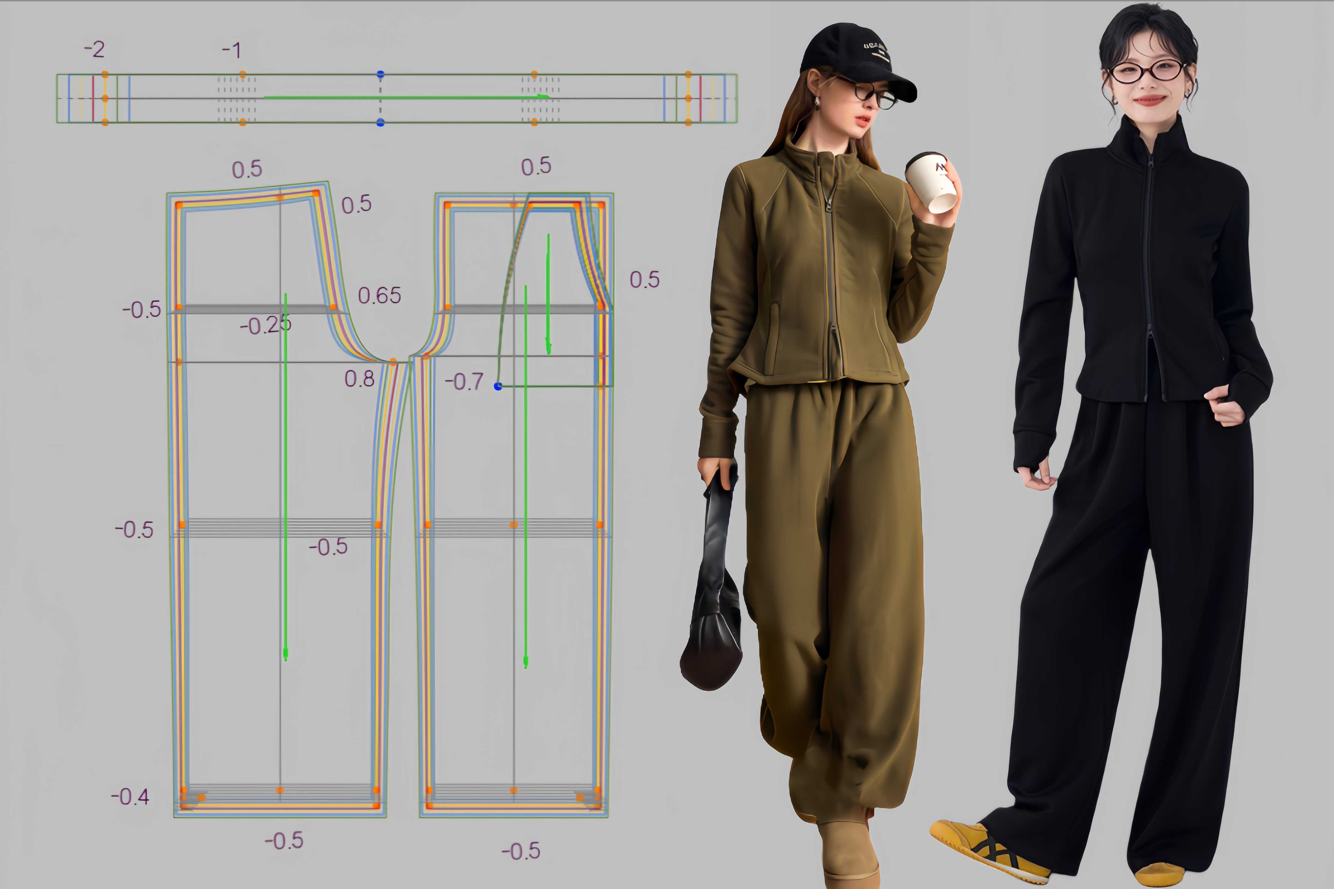
Task: Click the -0.7 grading value label
Action: tap(464, 382)
